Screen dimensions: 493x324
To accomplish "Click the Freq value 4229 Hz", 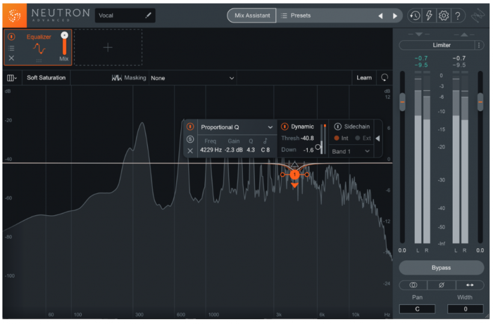I will point(210,150).
